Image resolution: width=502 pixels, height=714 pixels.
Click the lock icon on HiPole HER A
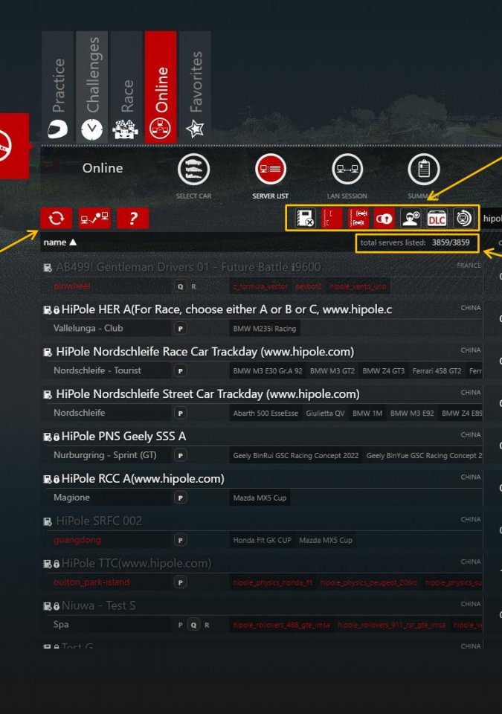57,311
